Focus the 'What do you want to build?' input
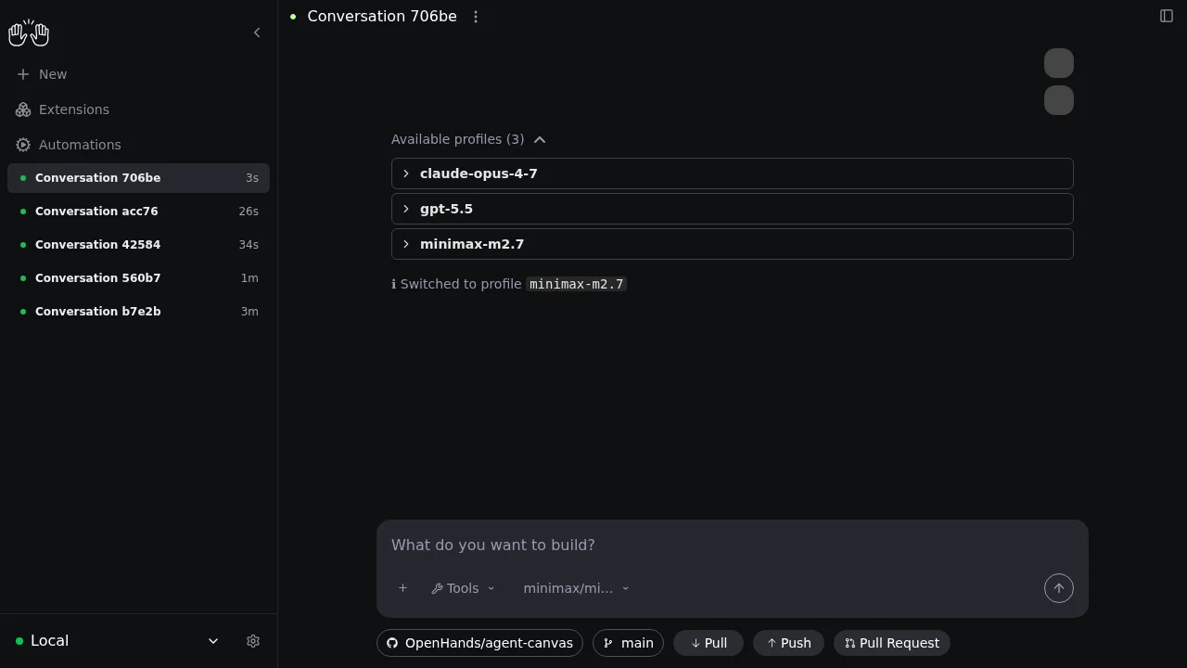Screen dimensions: 1187x668 [x=733, y=545]
